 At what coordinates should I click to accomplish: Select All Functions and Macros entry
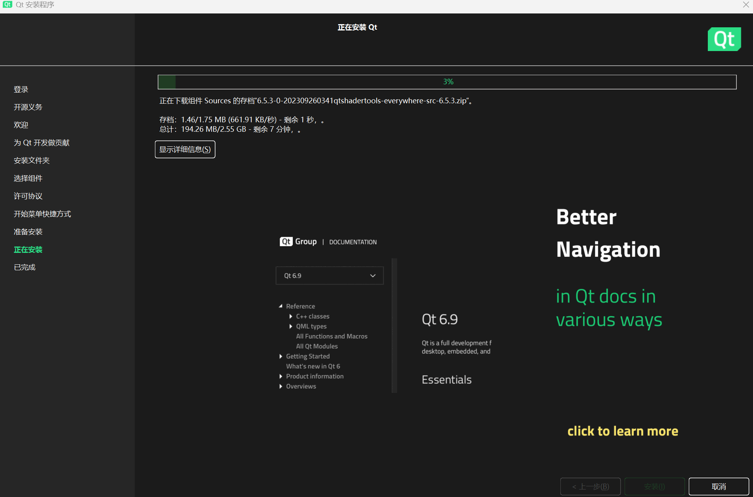332,336
